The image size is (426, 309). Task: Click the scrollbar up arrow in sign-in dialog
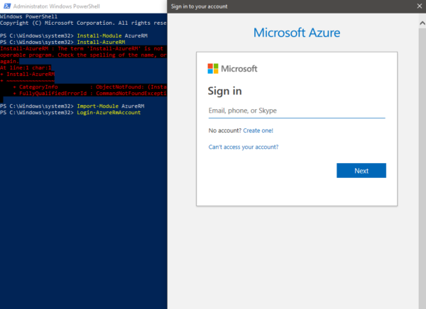coord(422,23)
